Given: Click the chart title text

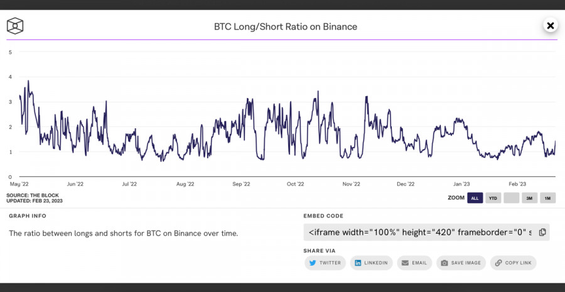Looking at the screenshot, I should coord(286,27).
